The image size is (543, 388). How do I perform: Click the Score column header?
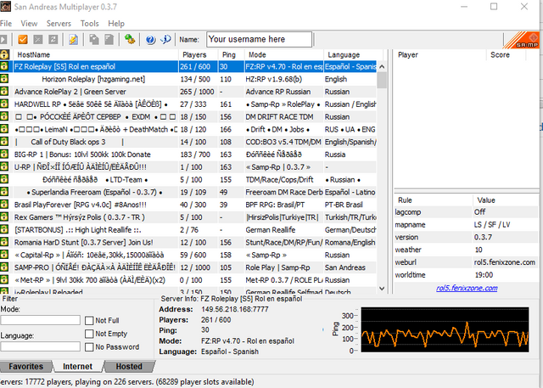pyautogui.click(x=506, y=54)
